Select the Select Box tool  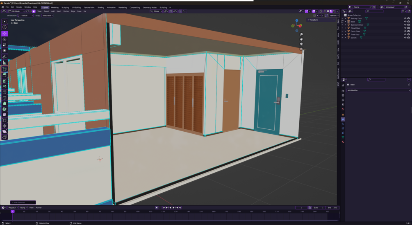[x=5, y=22]
